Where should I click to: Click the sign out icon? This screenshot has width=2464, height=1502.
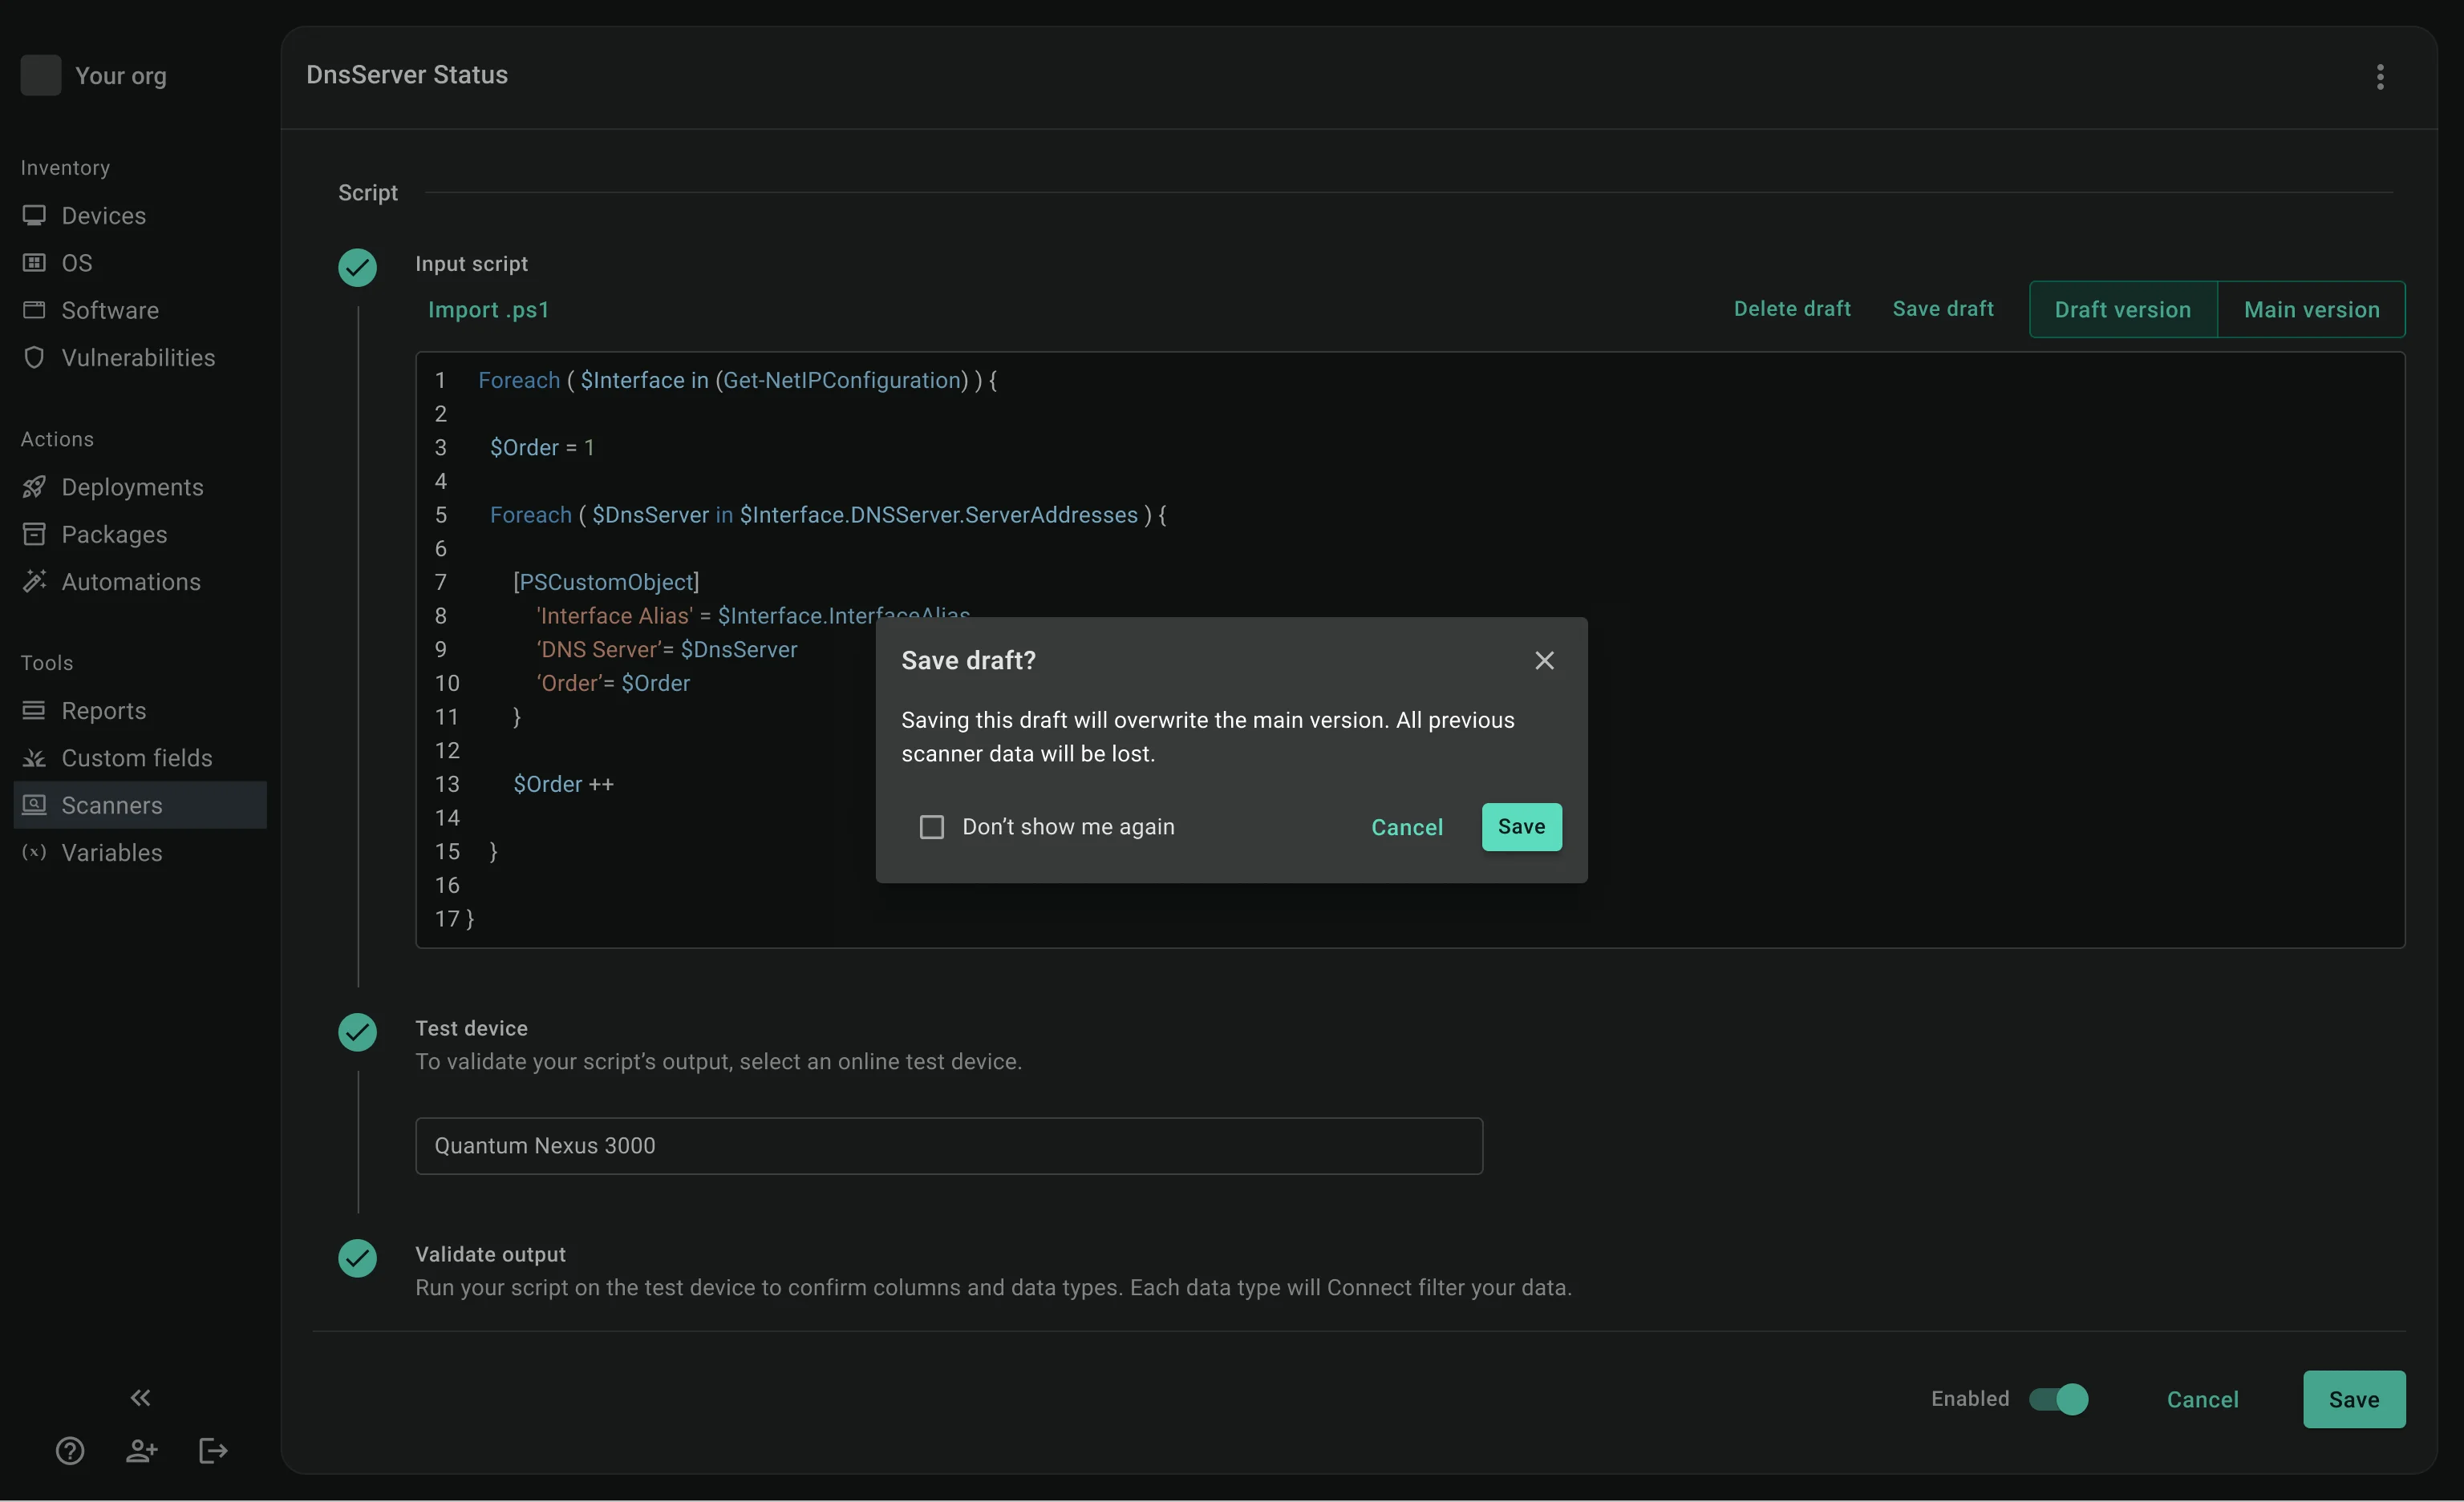[x=213, y=1450]
